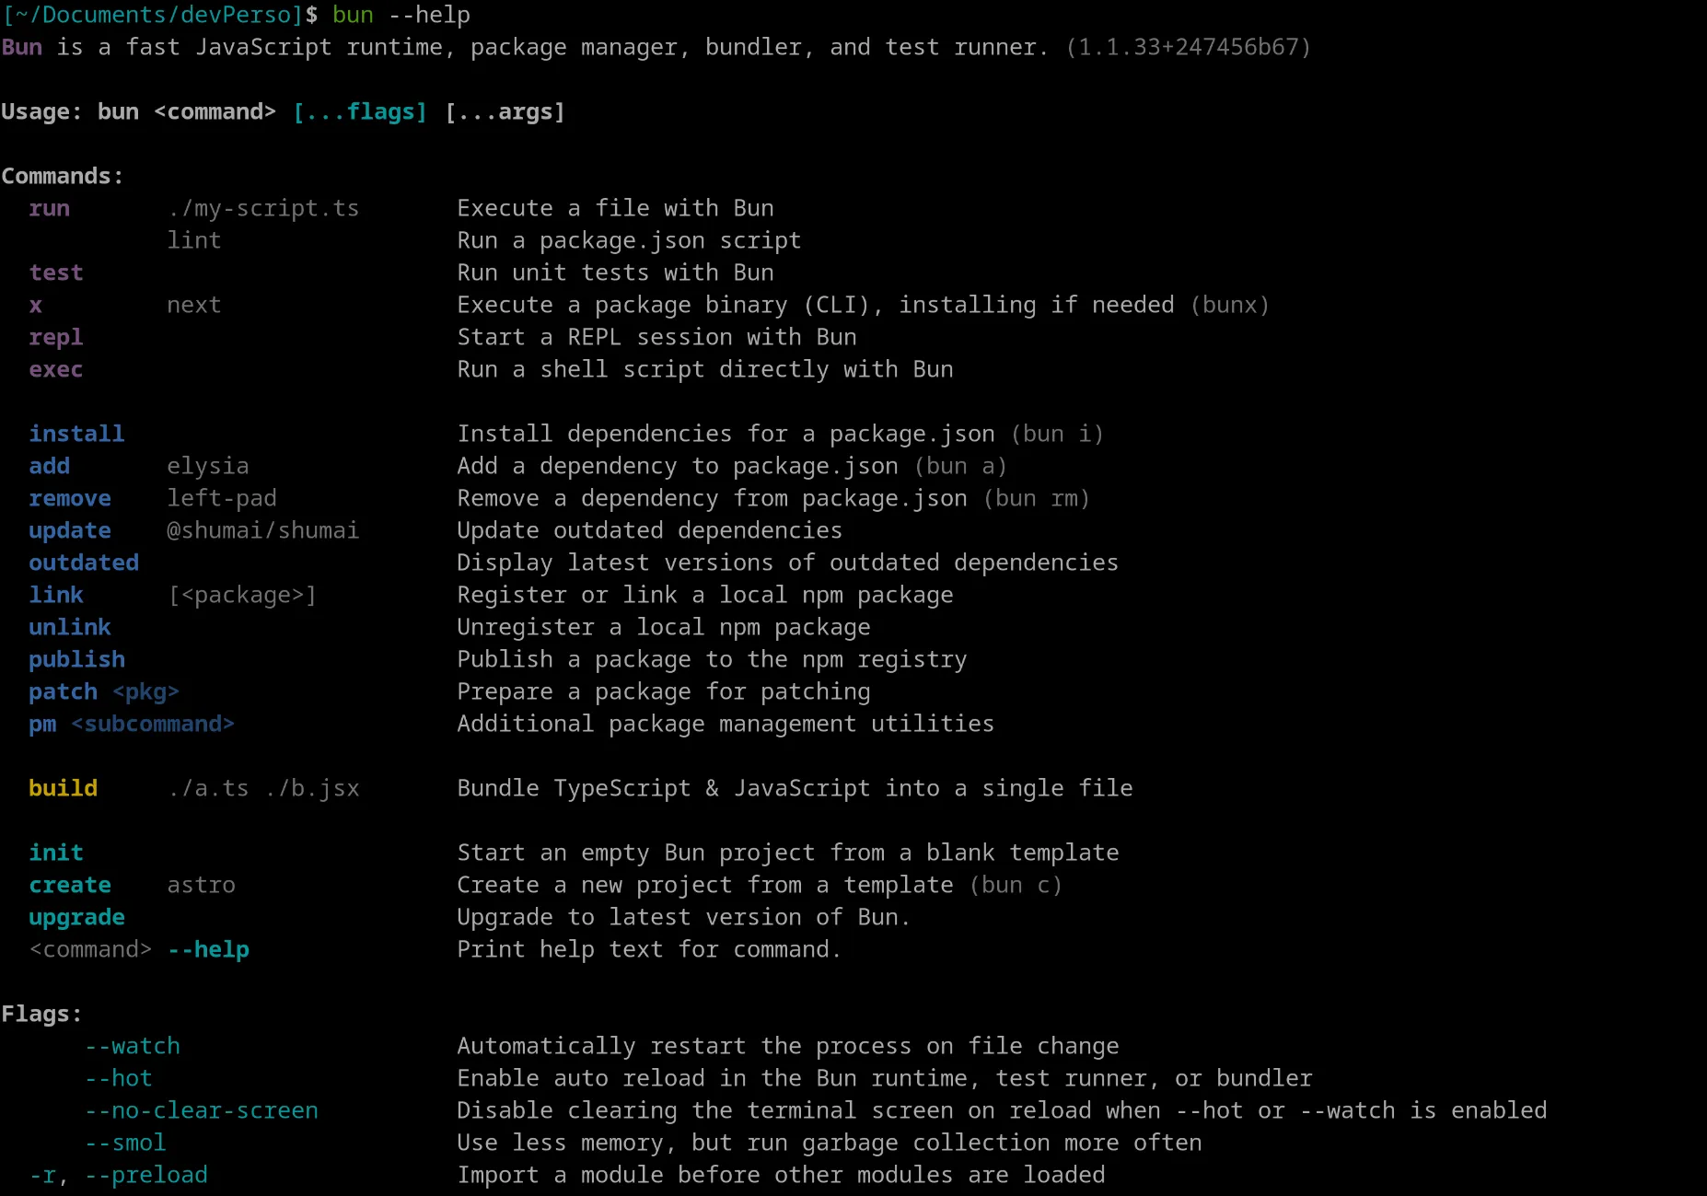Click the prompt path '~/Documents/devPerso'

pos(159,15)
